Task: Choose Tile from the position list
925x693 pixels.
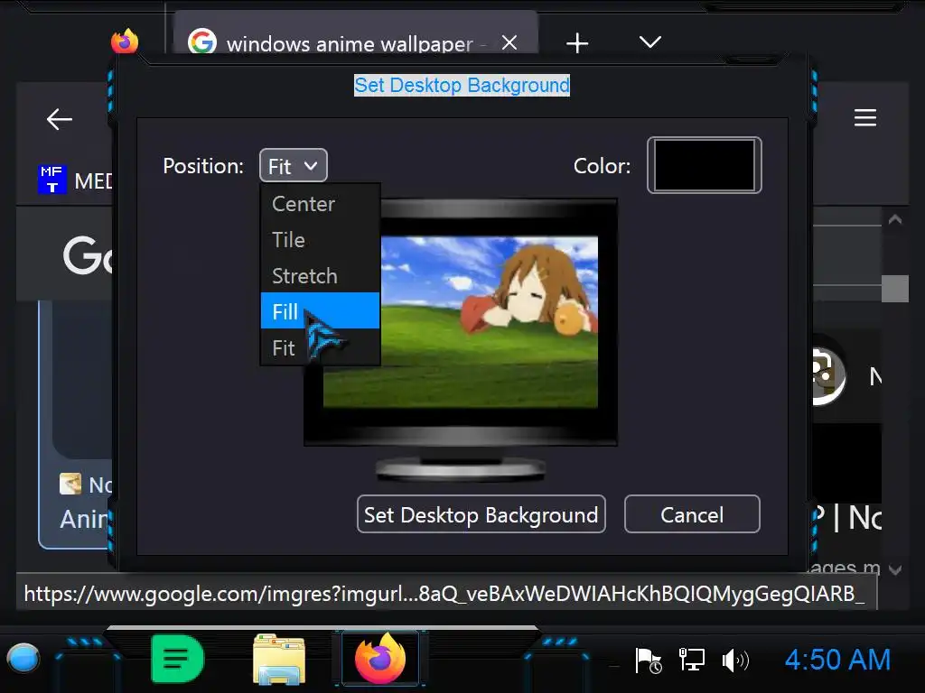Action: (320, 240)
